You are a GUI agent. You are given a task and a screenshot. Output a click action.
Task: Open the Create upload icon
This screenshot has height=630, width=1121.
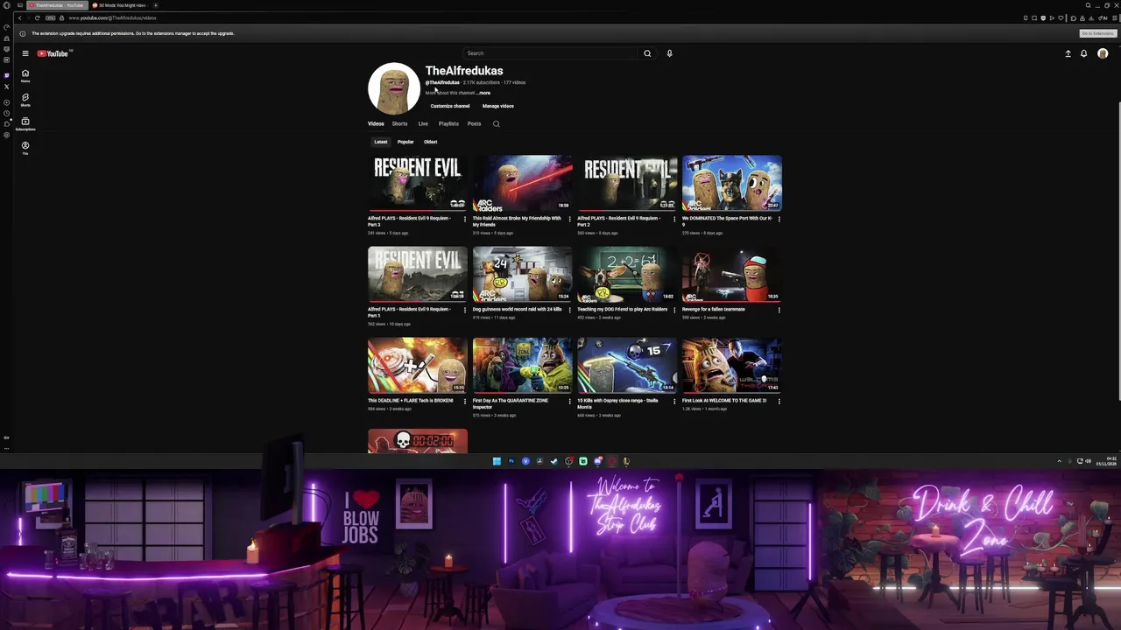point(1068,53)
